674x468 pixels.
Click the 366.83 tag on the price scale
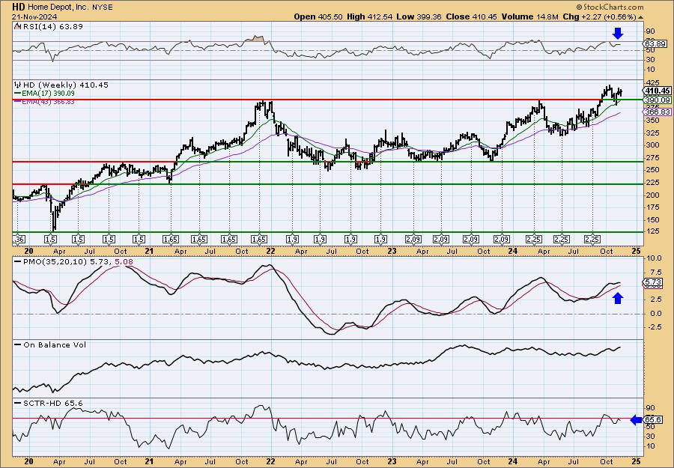point(657,112)
